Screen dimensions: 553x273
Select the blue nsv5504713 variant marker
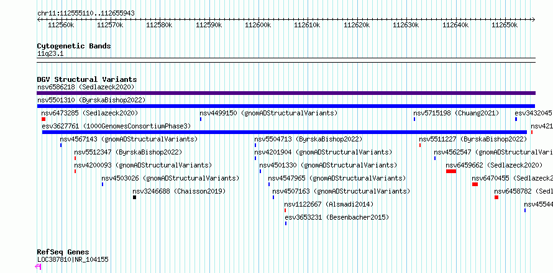(x=255, y=145)
